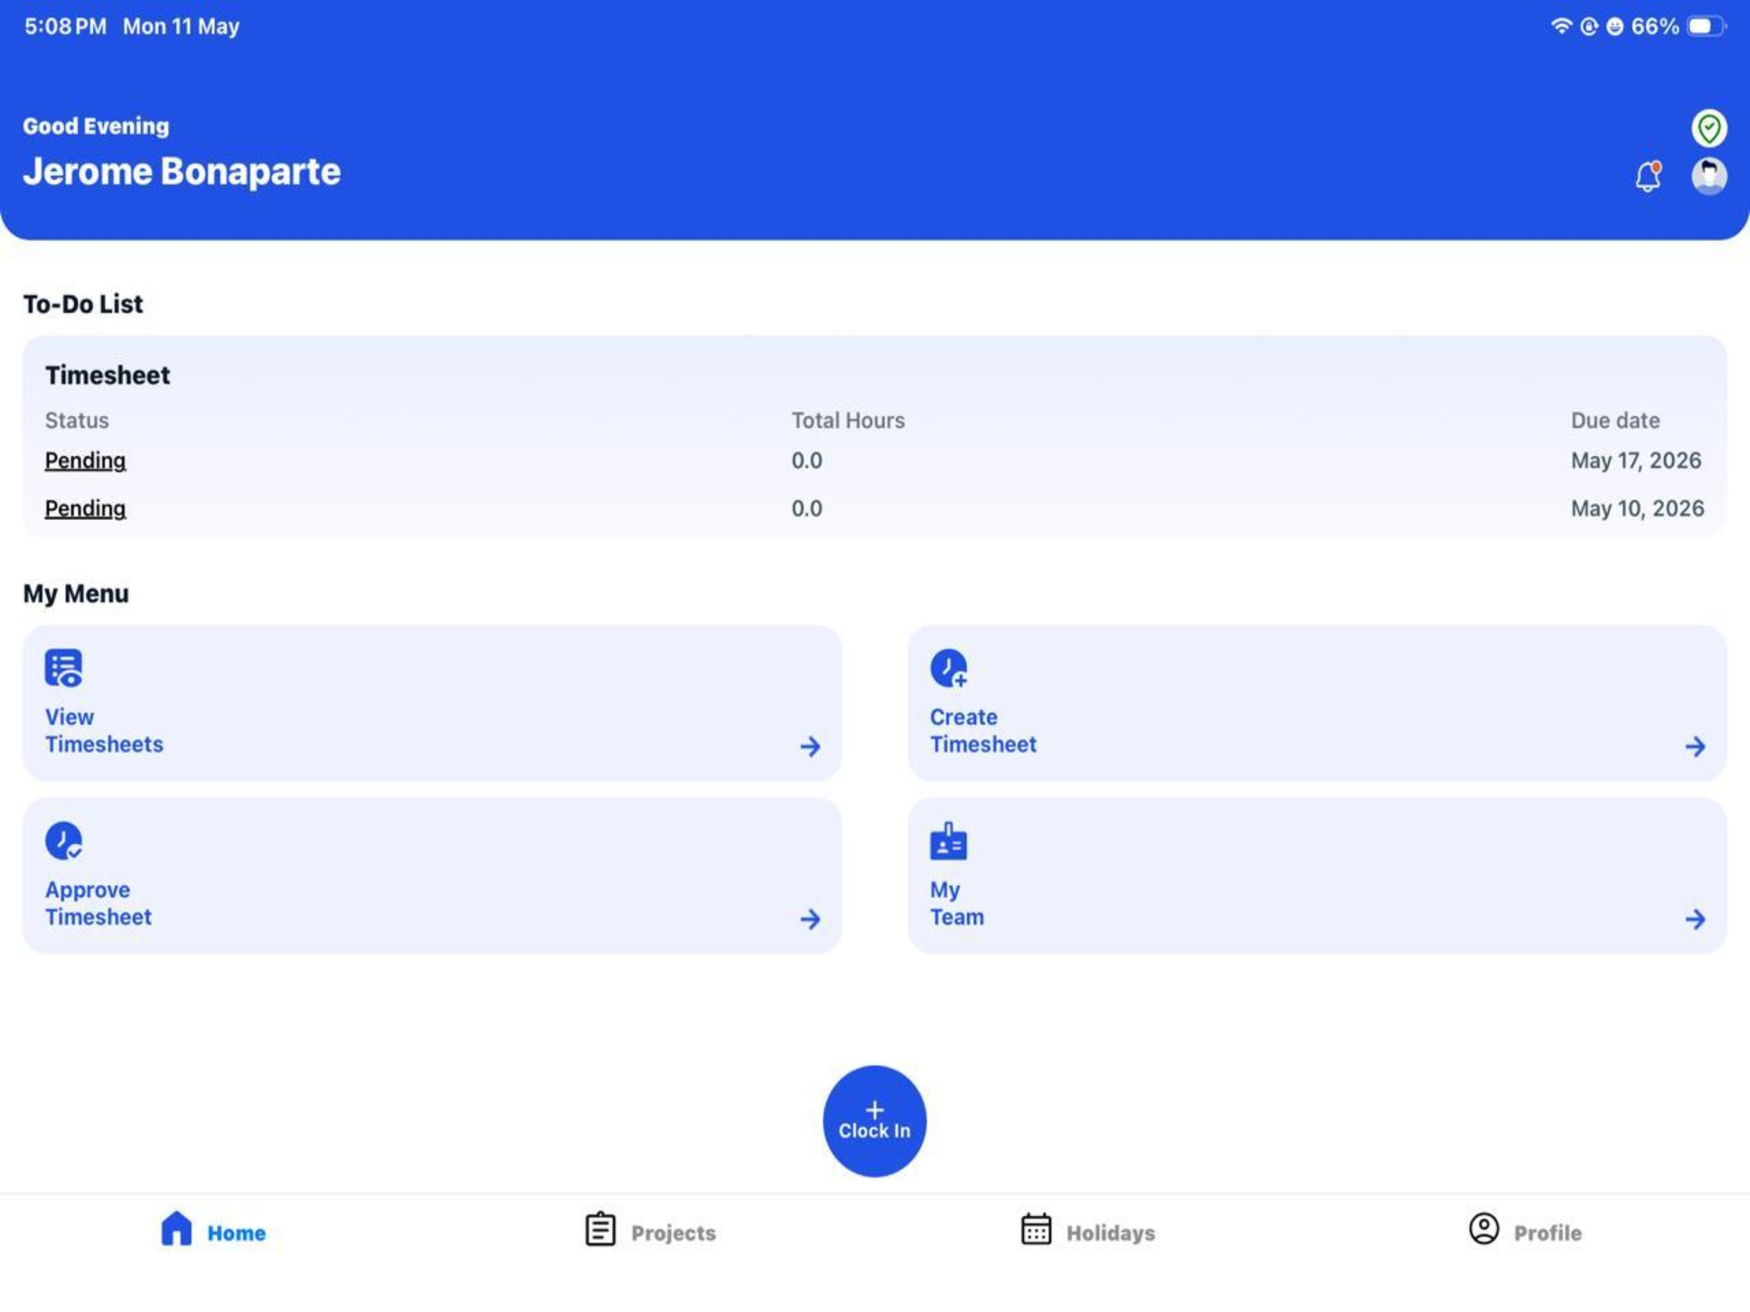Click the Wi-Fi status icon
This screenshot has height=1312, width=1750.
(x=1561, y=26)
